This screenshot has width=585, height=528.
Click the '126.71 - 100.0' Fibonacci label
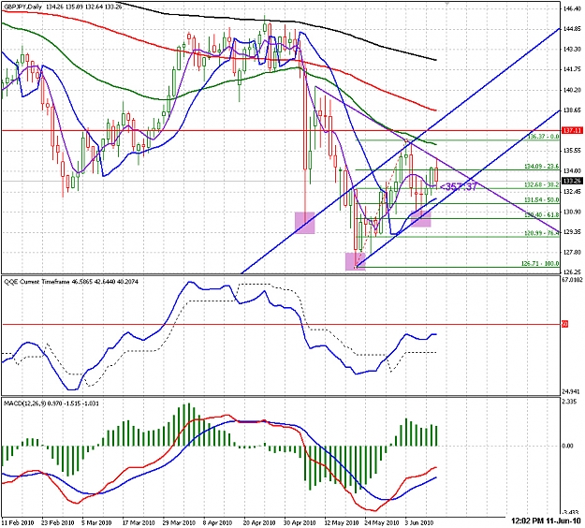point(540,263)
